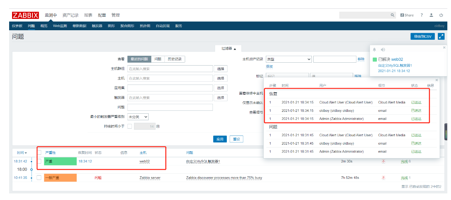This screenshot has width=451, height=200.
Task: Click the 完成 6 actions link
Action: 405,161
